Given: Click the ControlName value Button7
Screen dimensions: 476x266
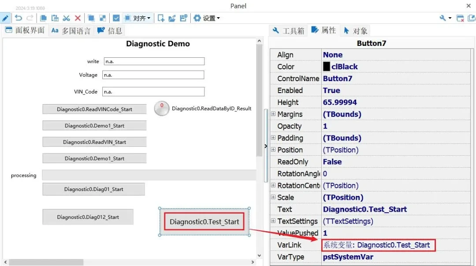Looking at the screenshot, I should (x=338, y=79).
